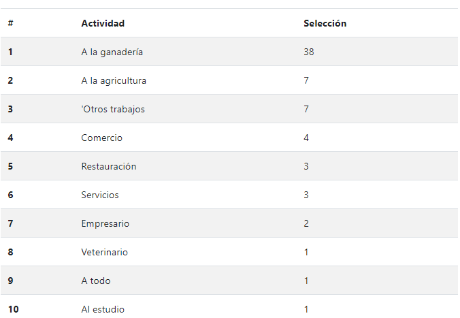Viewport: 460px width, 318px height.
Task: Click the 'A la agricultura' cell
Action: tap(114, 80)
